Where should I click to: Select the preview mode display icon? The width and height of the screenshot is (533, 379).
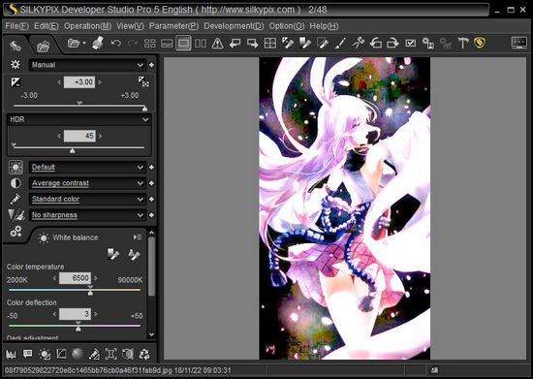[183, 44]
